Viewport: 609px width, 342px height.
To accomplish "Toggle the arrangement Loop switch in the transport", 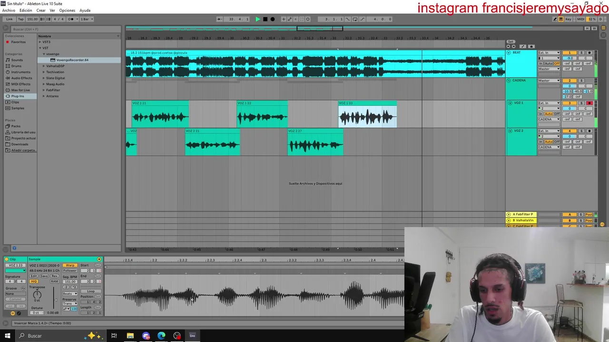I will point(355,19).
